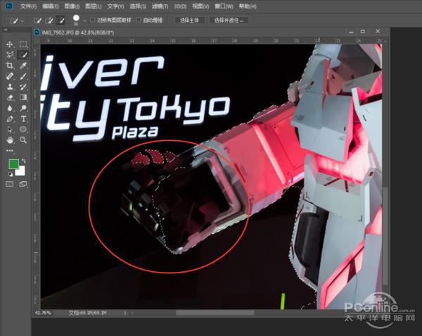The image size is (422, 336).
Task: Toggle the 自动增强 checkbox
Action: tap(139, 20)
